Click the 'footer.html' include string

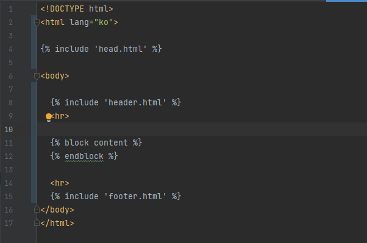click(x=135, y=196)
